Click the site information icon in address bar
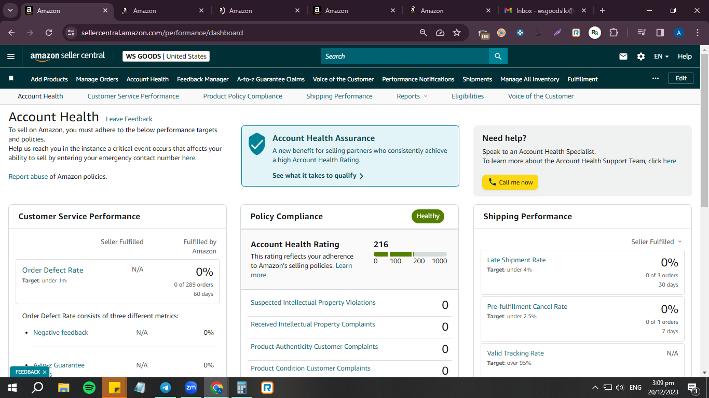Image resolution: width=709 pixels, height=398 pixels. [x=72, y=33]
